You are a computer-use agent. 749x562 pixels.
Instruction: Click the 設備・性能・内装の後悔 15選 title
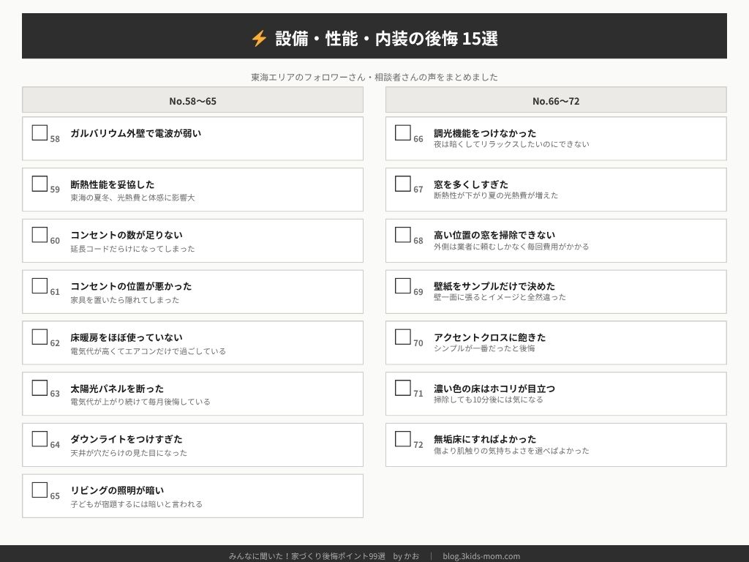(x=386, y=38)
